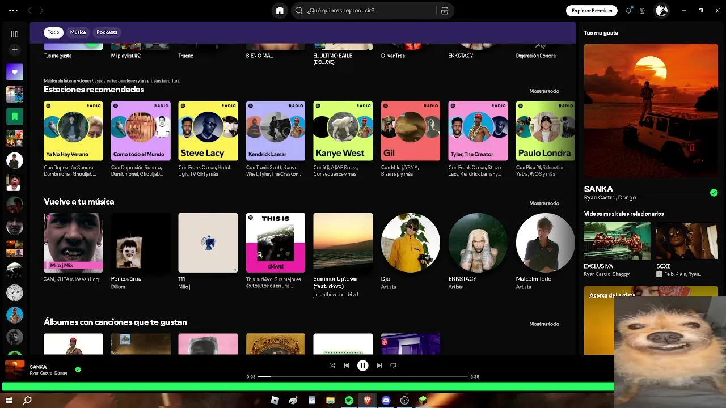Viewport: 726px width, 408px height.
Task: Expand Your Library sidebar icon
Action: coord(15,34)
